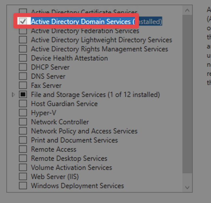Check the Host Guardian Service checkbox

pos(23,103)
